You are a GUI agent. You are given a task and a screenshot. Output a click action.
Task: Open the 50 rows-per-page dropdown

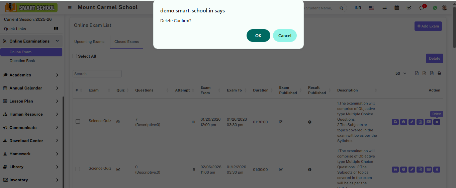(x=400, y=73)
